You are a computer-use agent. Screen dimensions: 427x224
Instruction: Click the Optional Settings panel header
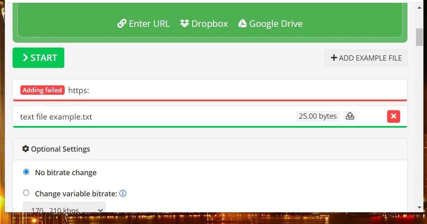[210, 149]
